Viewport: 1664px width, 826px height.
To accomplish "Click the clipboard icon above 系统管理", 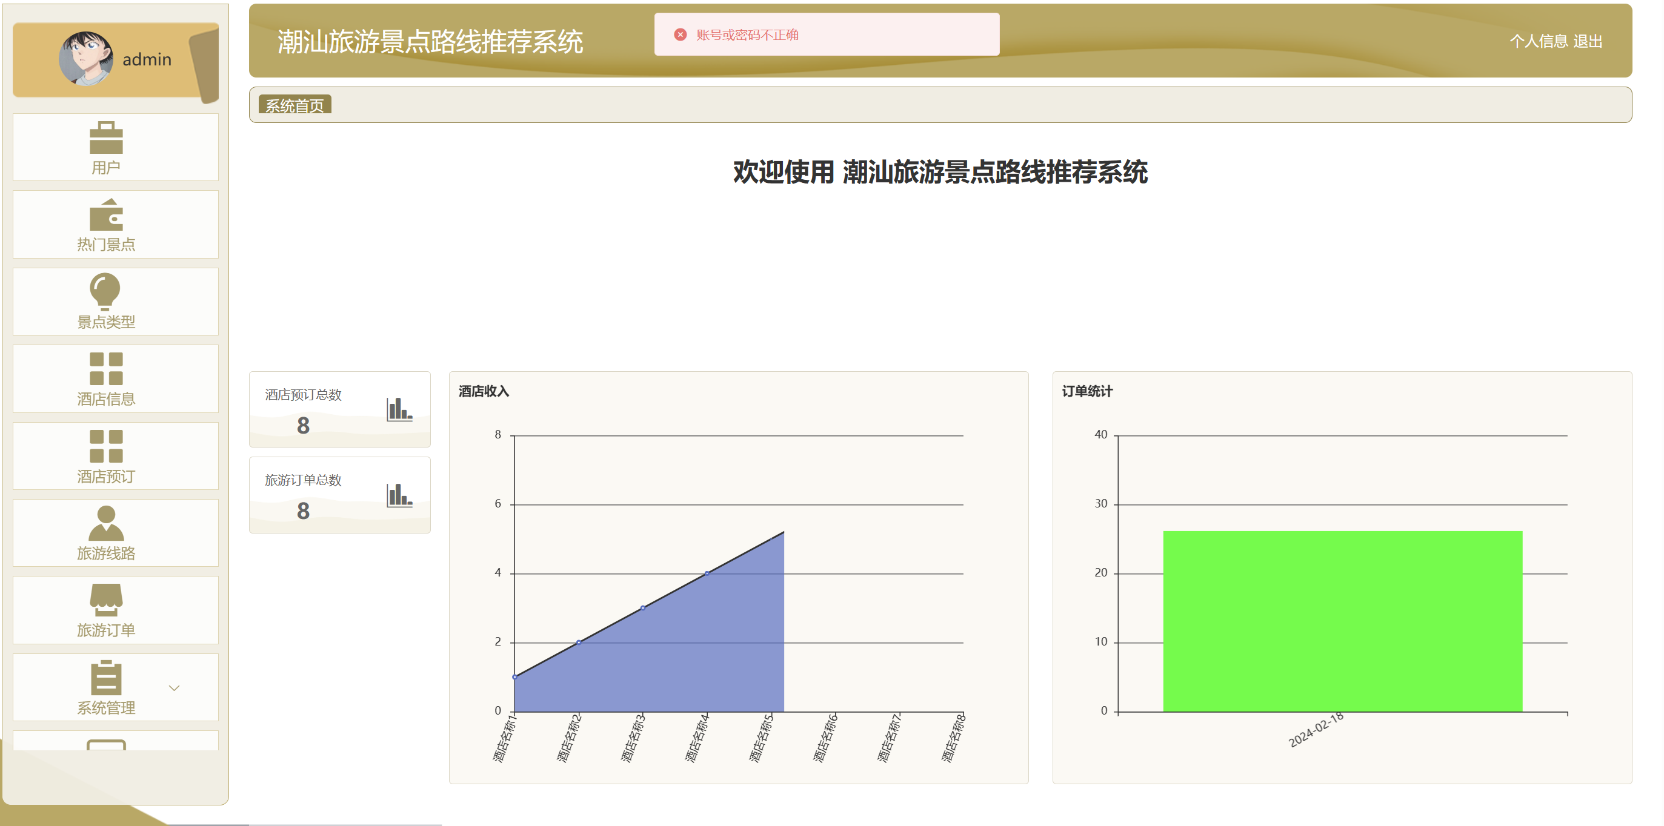I will pyautogui.click(x=106, y=677).
